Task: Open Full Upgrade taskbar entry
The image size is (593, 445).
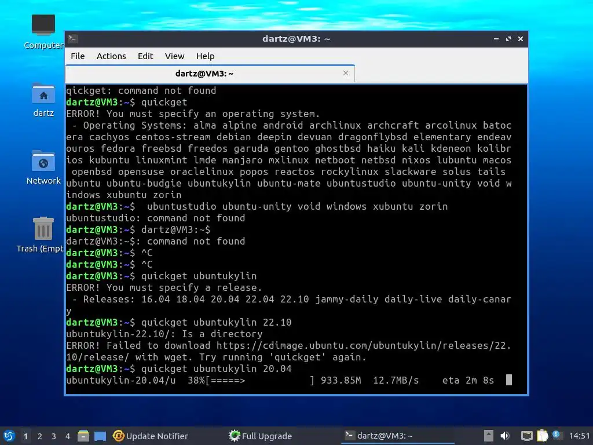Action: [261, 436]
